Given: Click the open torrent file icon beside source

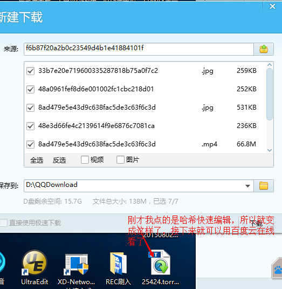Looking at the screenshot, I should (264, 49).
